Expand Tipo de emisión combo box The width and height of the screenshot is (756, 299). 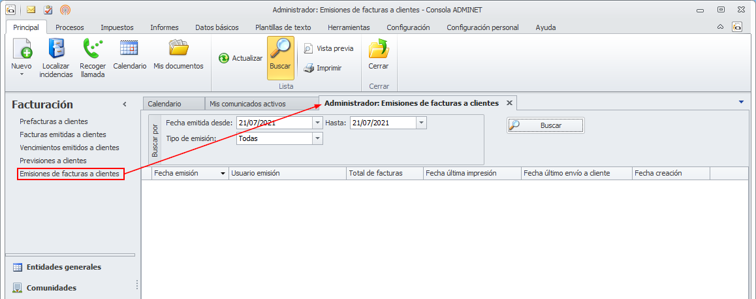click(x=317, y=139)
